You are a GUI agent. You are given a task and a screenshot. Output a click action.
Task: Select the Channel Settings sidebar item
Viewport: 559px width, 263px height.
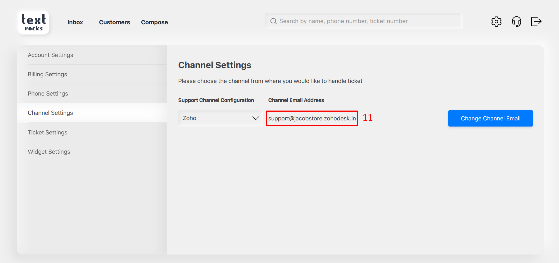[50, 113]
